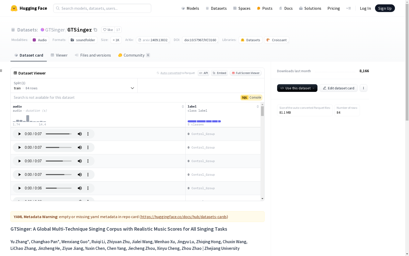Open the three-dot menu beside Edit dataset card

point(363,88)
